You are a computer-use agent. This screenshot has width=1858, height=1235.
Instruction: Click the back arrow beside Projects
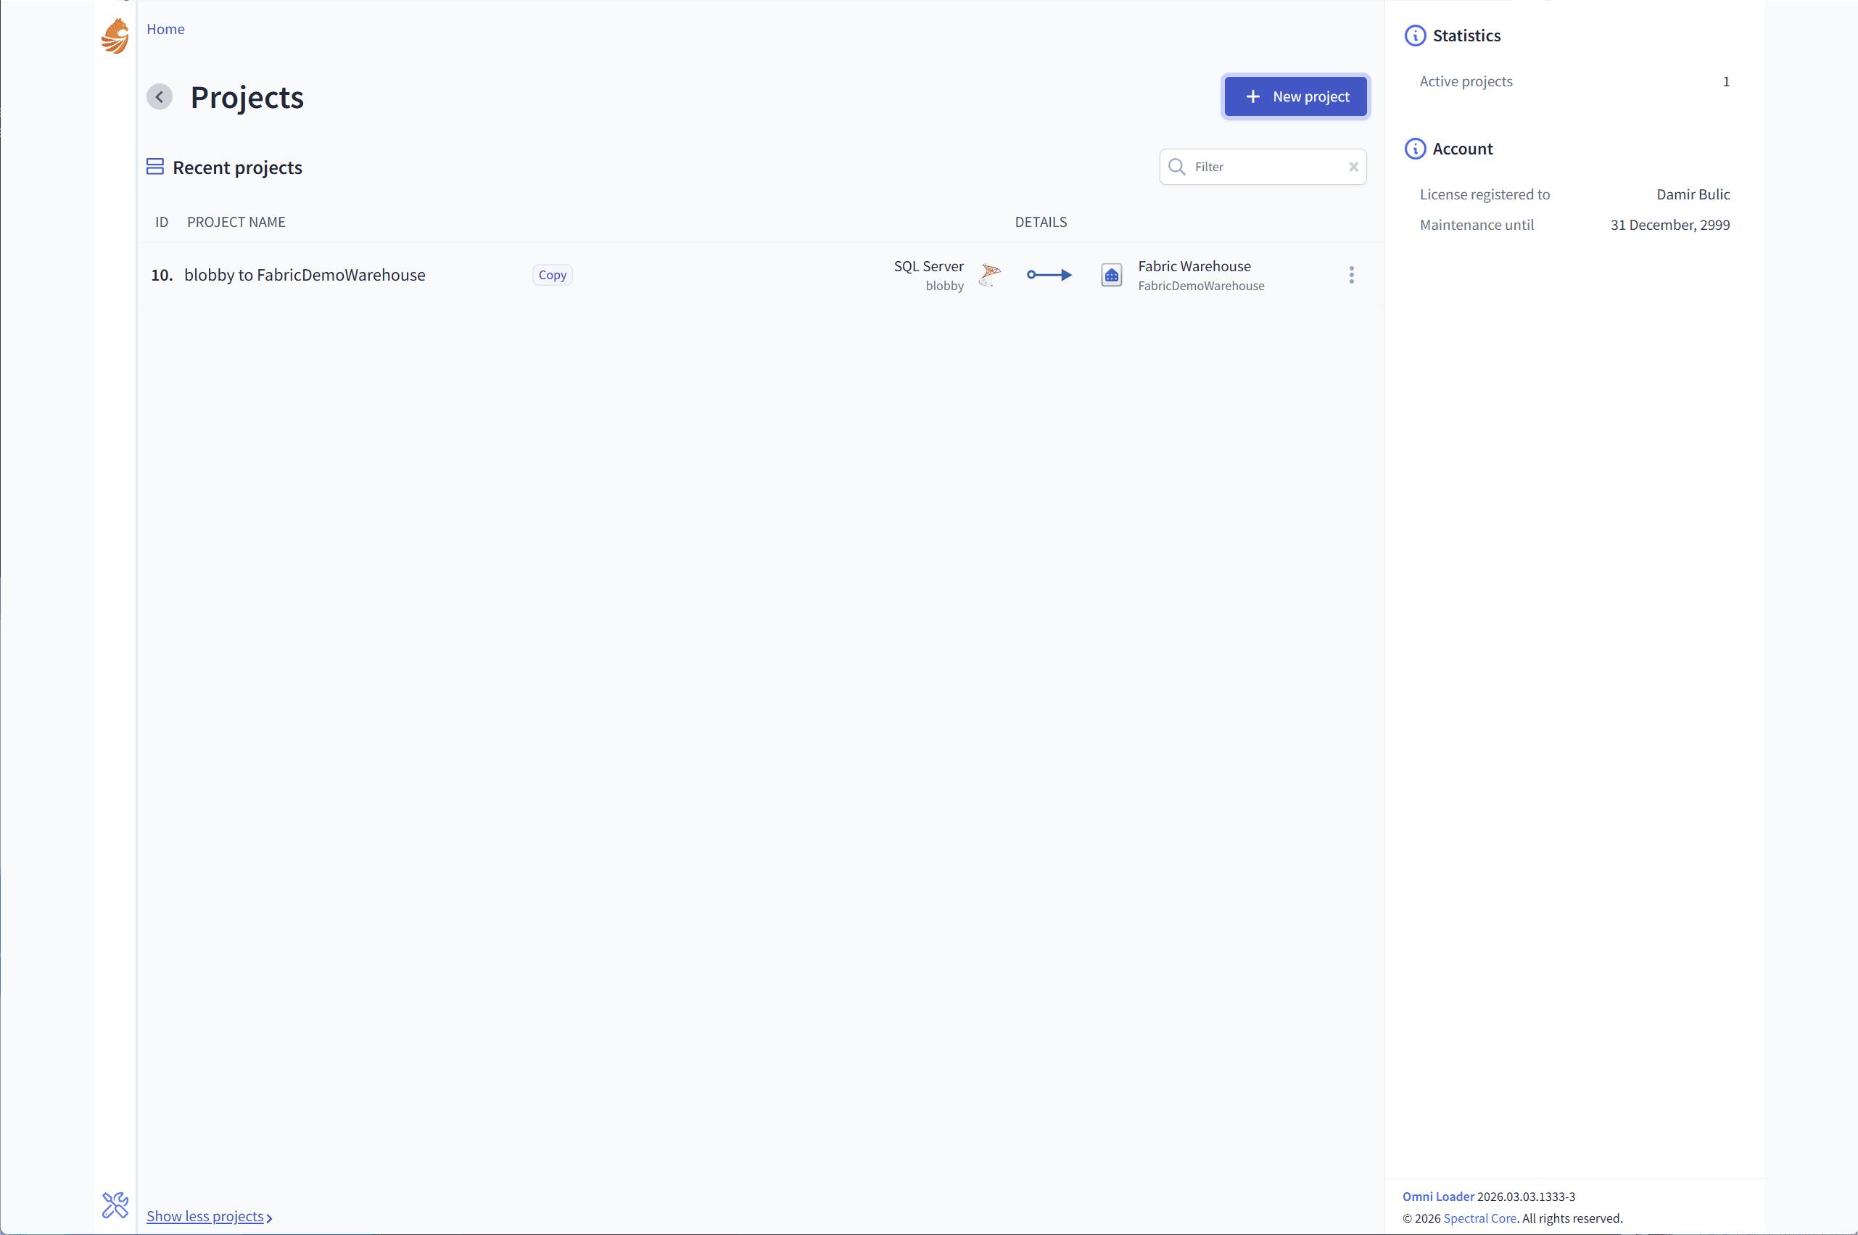tap(160, 97)
